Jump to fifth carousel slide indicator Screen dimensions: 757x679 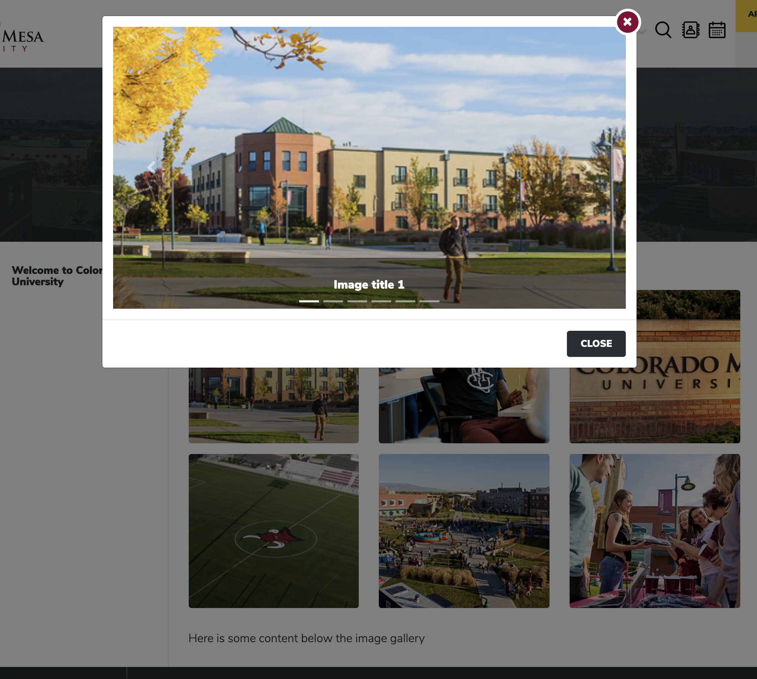tap(405, 301)
